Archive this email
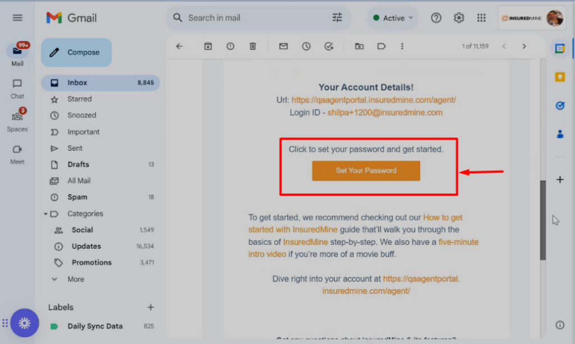This screenshot has width=575, height=344. tap(208, 46)
